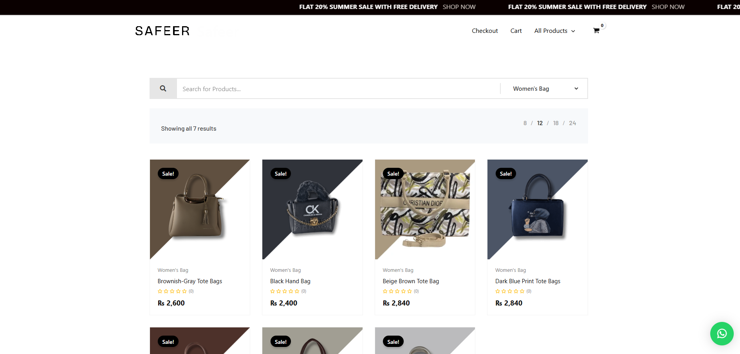
Task: Click the star rating under Black Hand Bag
Action: 285,291
